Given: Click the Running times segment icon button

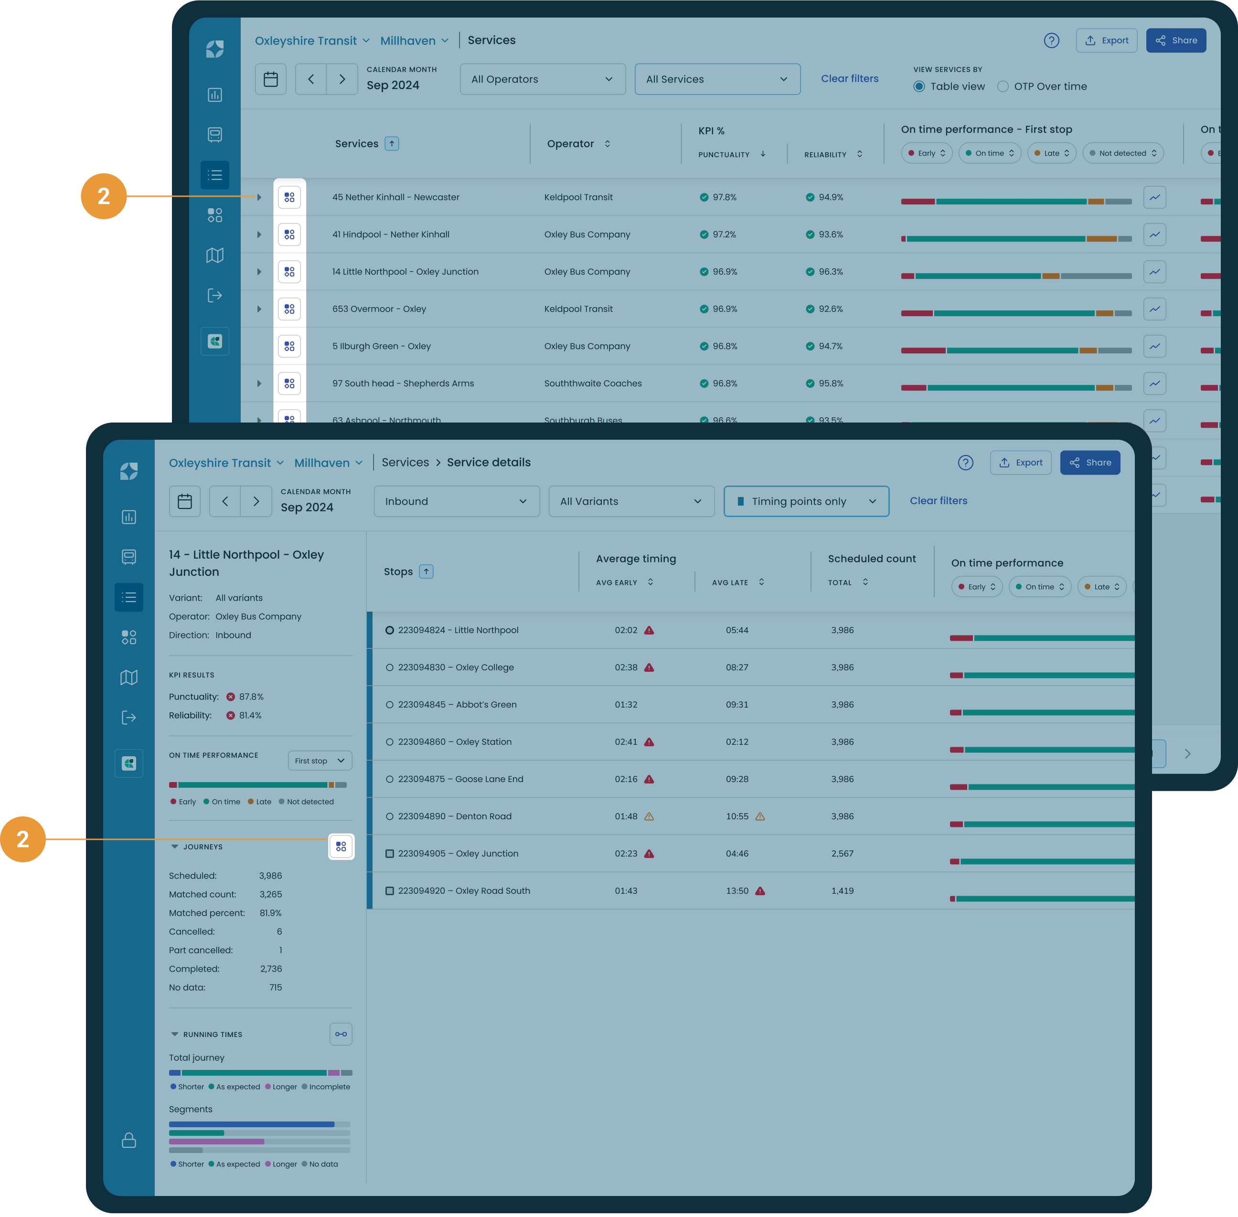Looking at the screenshot, I should 341,1034.
